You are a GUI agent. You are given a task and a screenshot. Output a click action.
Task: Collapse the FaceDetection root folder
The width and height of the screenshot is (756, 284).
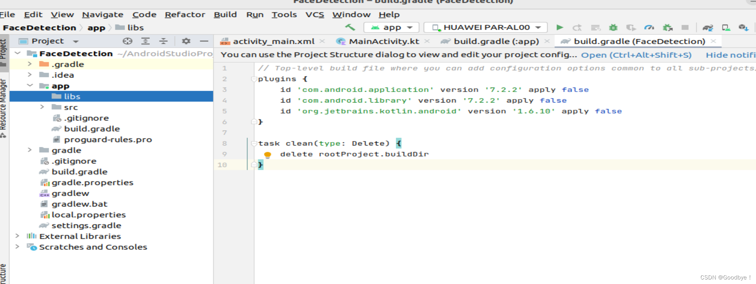17,54
